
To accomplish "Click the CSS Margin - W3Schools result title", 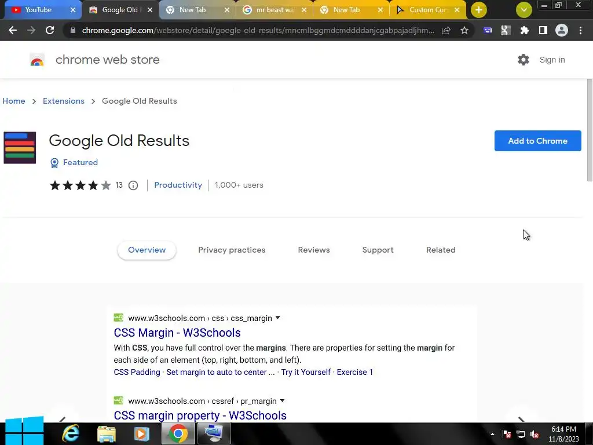I will point(177,333).
